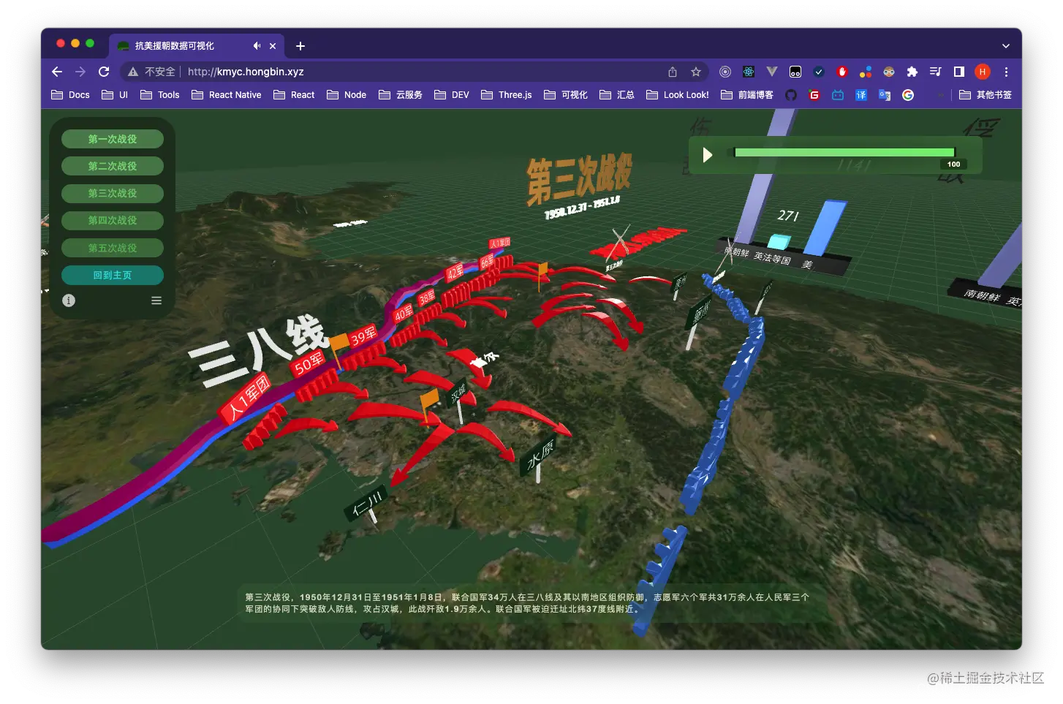Screen dimensions: 1063x704
Task: Expand the Docs bookmark folder
Action: coord(70,95)
